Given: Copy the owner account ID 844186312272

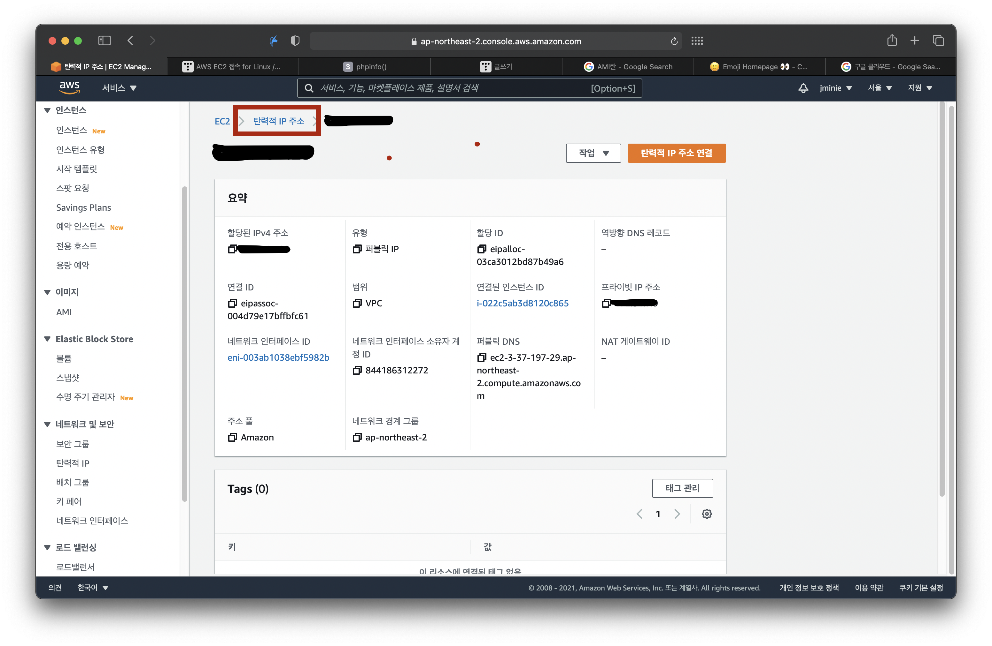Looking at the screenshot, I should click(357, 370).
